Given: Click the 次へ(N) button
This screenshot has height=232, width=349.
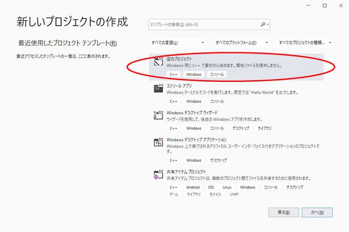Looking at the screenshot, I should [317, 212].
